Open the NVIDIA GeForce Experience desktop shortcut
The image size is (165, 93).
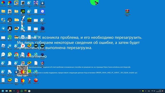[x=23, y=11]
